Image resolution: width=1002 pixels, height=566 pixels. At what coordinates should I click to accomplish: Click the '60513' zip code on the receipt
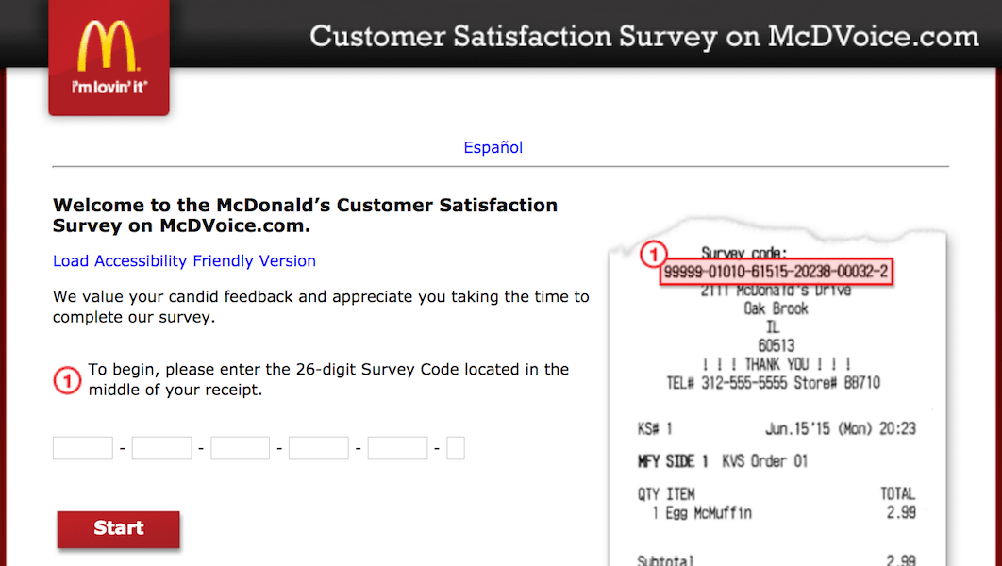(x=777, y=345)
